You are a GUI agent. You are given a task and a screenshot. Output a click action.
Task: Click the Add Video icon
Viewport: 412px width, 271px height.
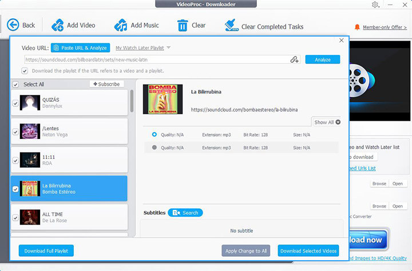coord(58,25)
